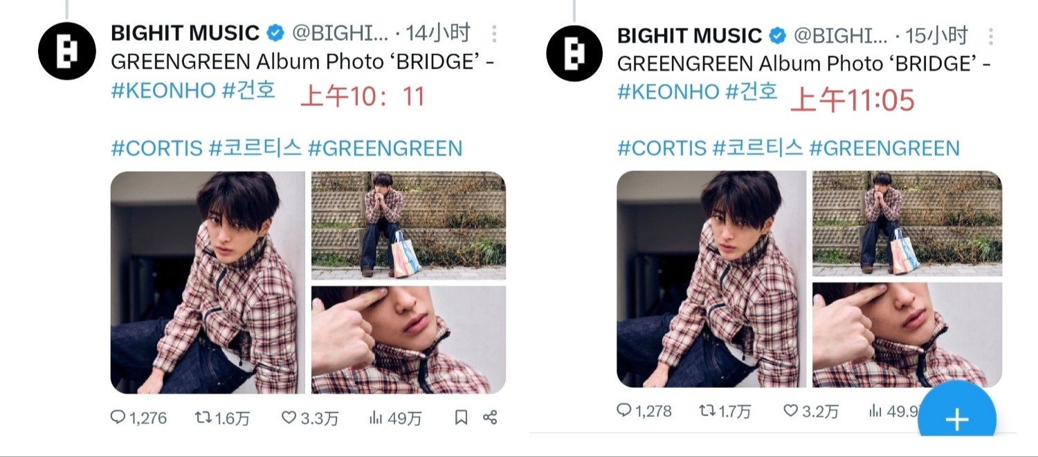Open the #KEONHO hashtag in left tweet
1038x457 pixels.
pyautogui.click(x=163, y=91)
